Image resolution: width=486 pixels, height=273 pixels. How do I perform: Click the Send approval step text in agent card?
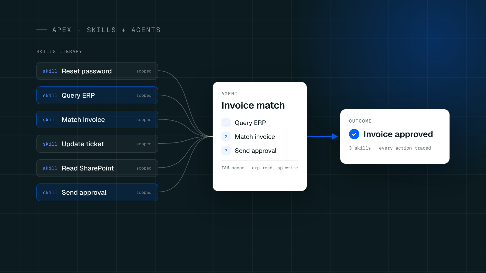click(256, 151)
